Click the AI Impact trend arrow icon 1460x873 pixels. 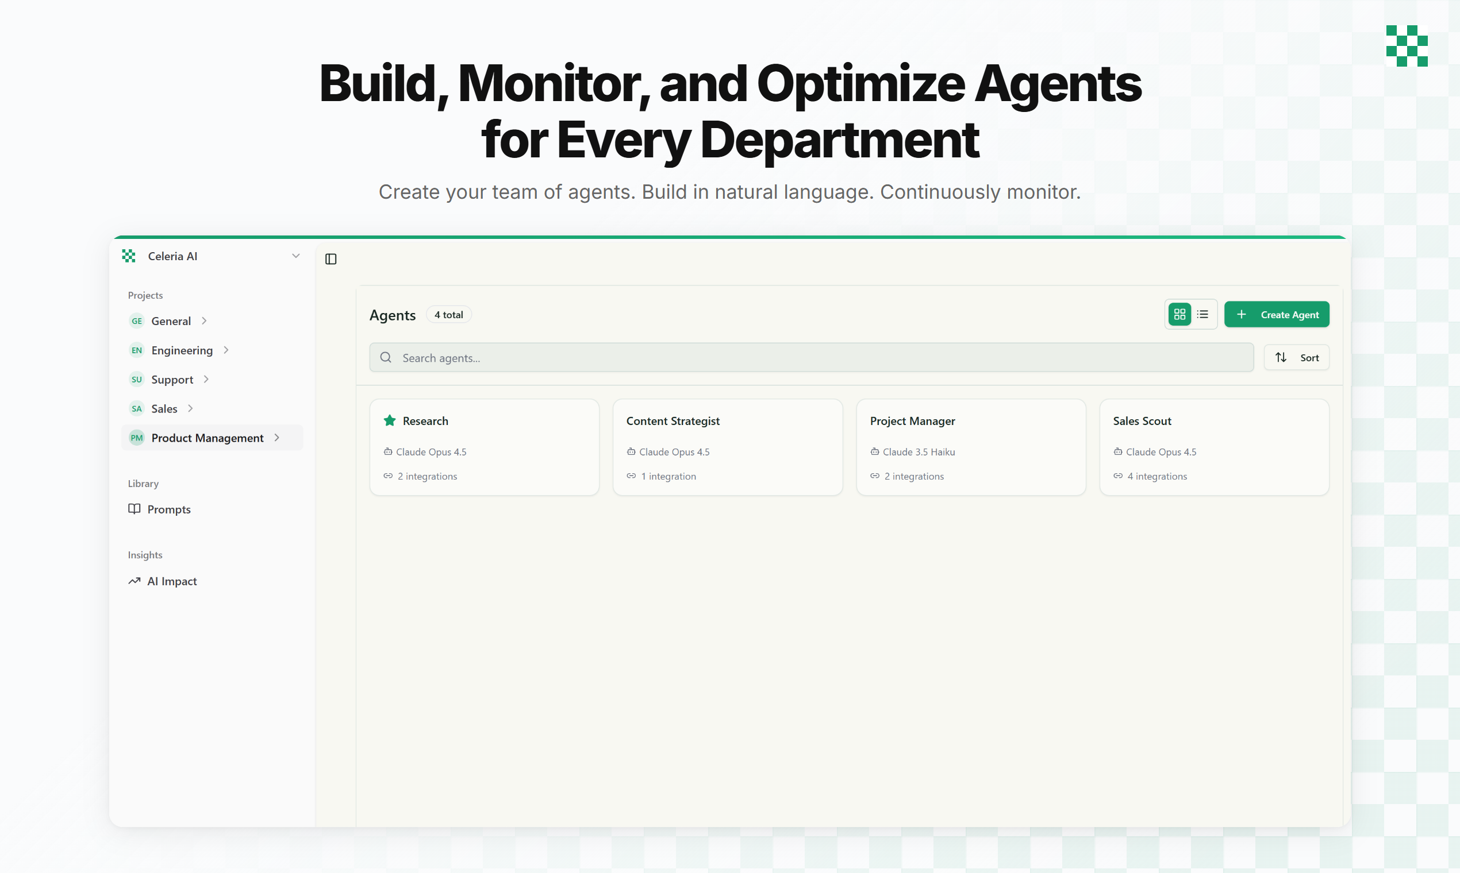click(135, 581)
